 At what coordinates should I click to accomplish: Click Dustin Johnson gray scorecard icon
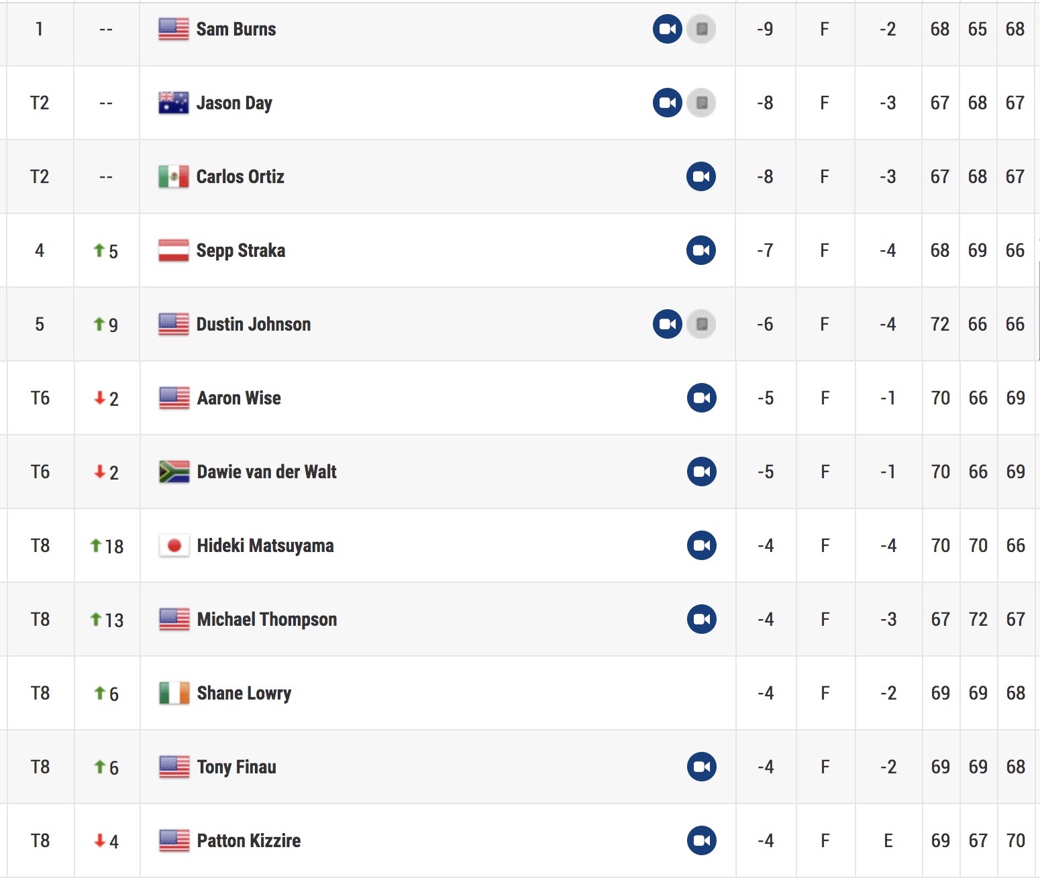[701, 324]
